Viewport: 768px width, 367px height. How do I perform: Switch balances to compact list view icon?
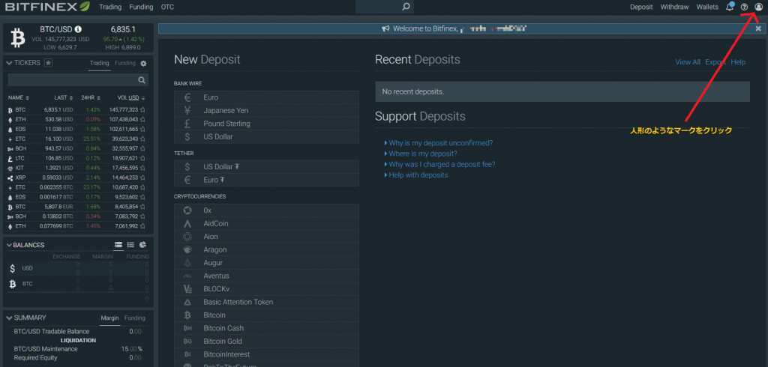tap(118, 245)
